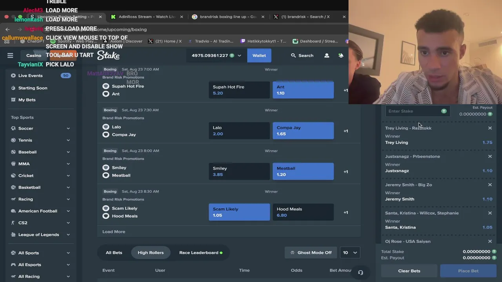Switch to High Rollers tab
The width and height of the screenshot is (502, 282).
coord(151,253)
